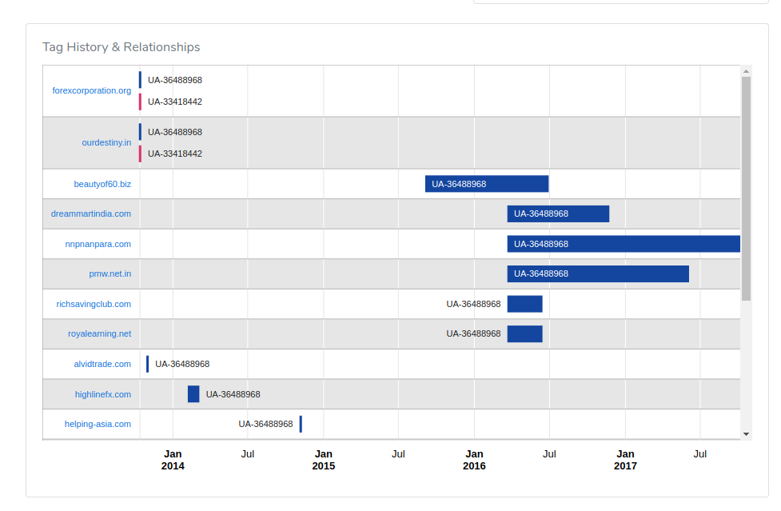Select the royalearning.net blue timeline bar
The width and height of the screenshot is (781, 511).
pyautogui.click(x=525, y=333)
